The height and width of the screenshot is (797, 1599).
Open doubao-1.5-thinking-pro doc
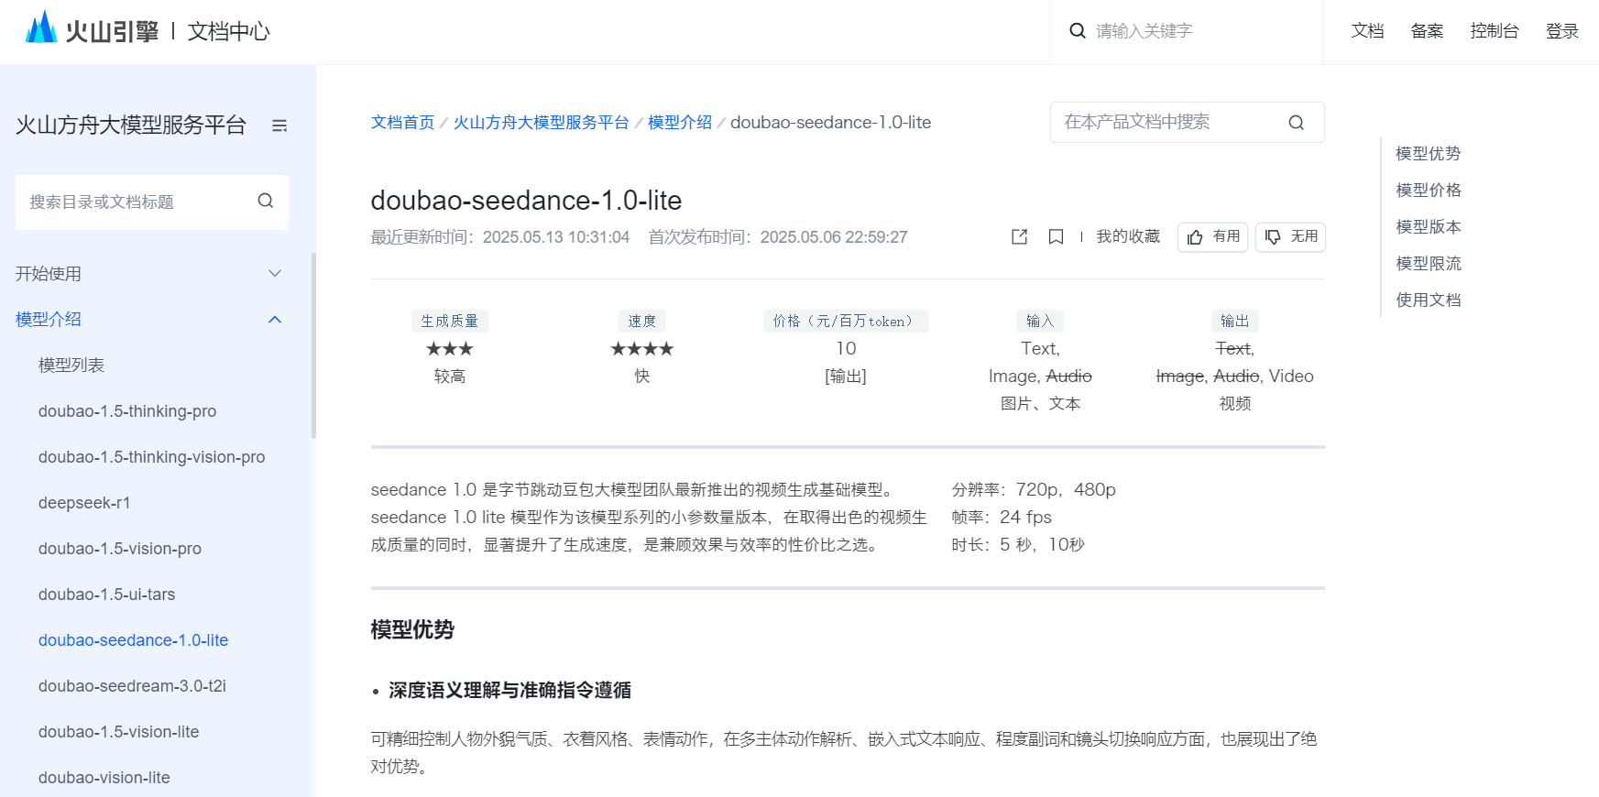[x=127, y=411]
